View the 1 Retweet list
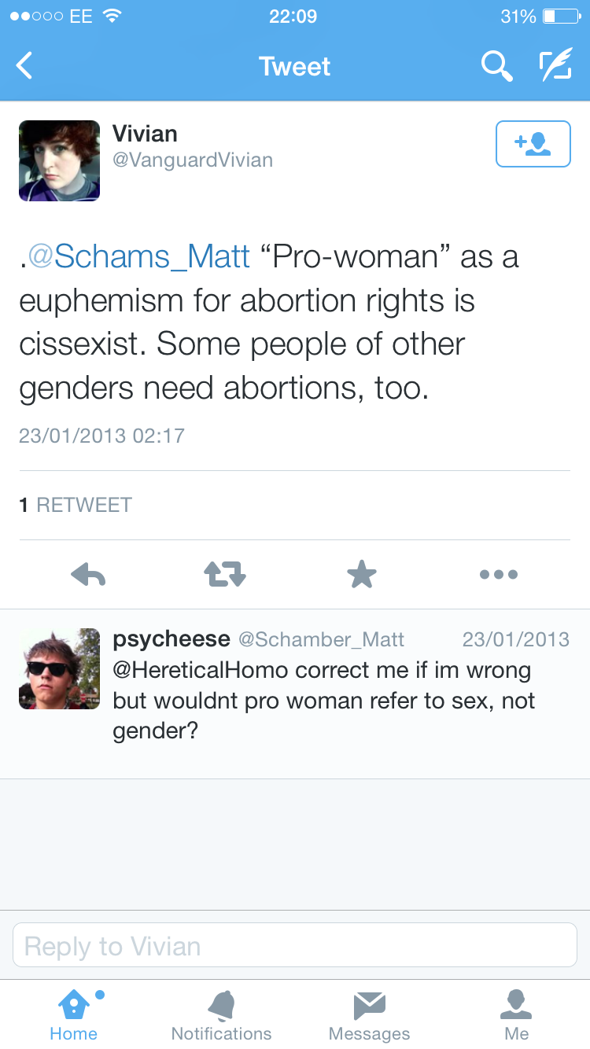 [76, 505]
